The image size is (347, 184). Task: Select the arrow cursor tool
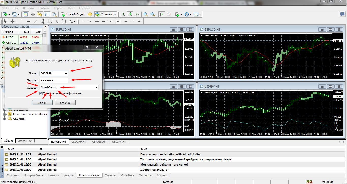pos(5,21)
